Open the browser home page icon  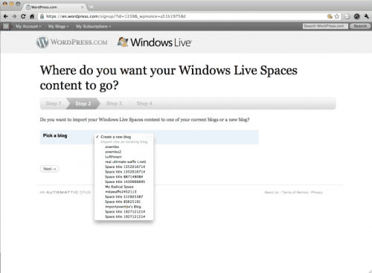pyautogui.click(x=32, y=16)
